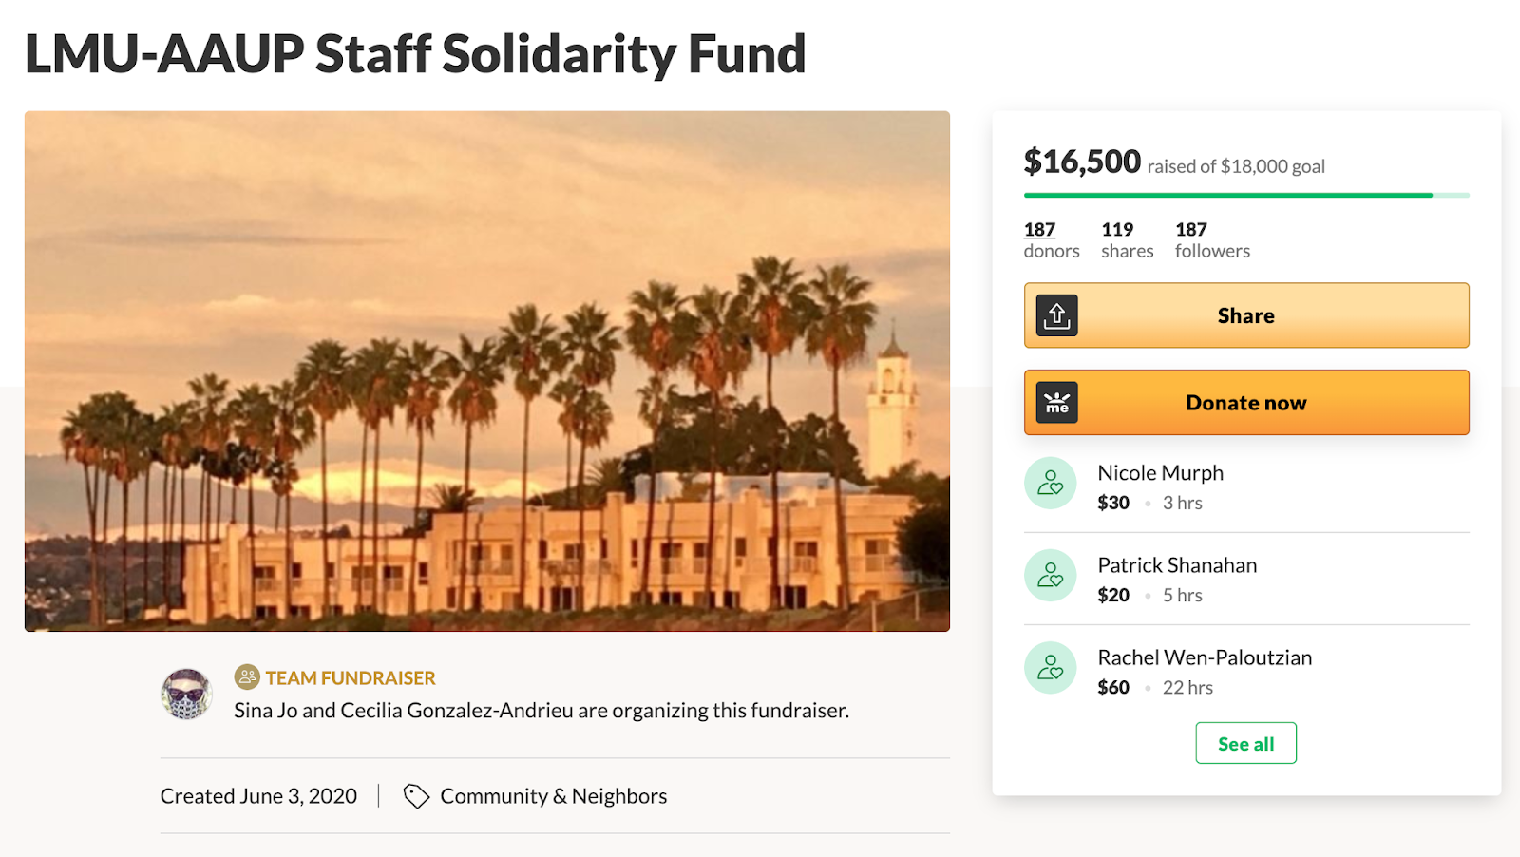Viewport: 1520px width, 857px height.
Task: Click the campus sunset campaign photo
Action: coord(486,371)
